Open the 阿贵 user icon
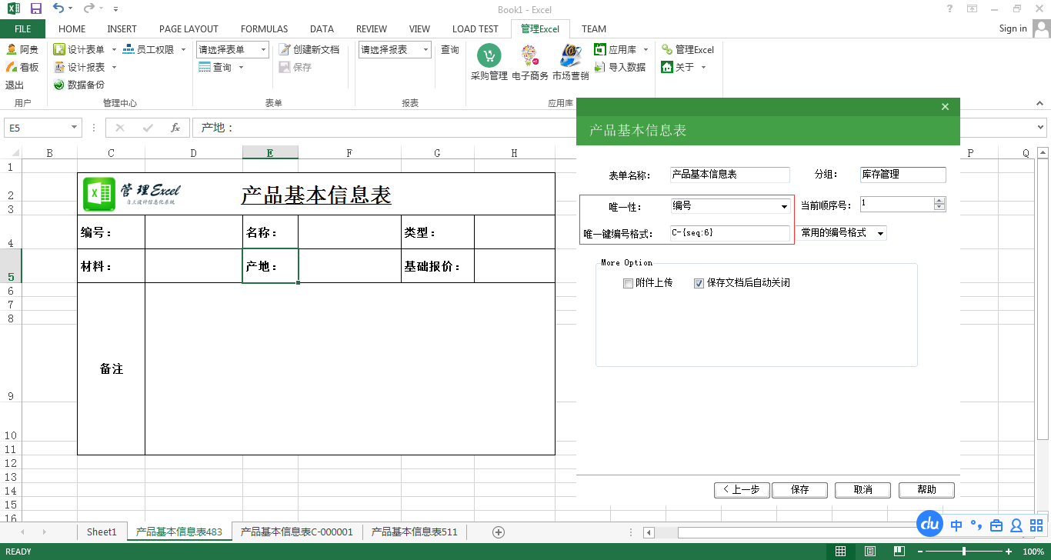Viewport: 1051px width, 560px height. [x=12, y=49]
